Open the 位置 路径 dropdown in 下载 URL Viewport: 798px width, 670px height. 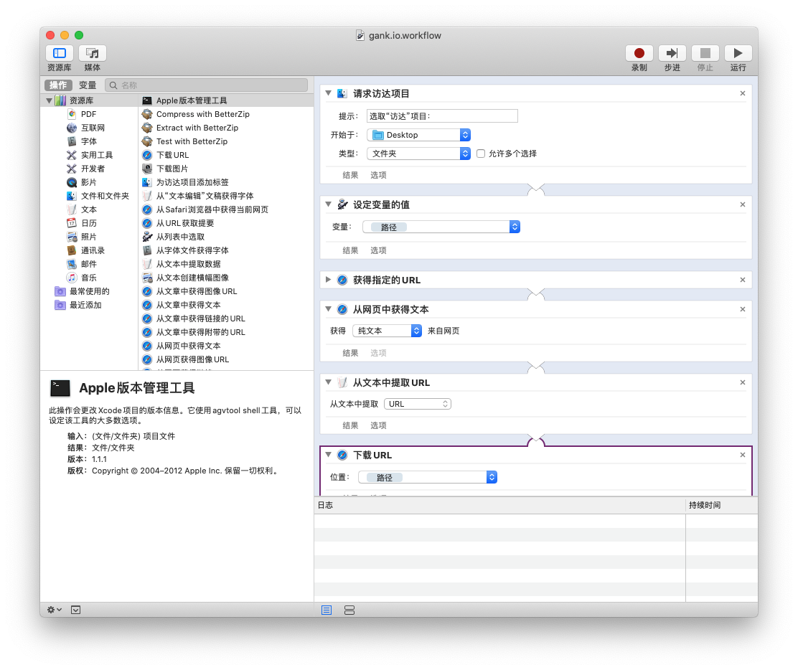coord(428,477)
